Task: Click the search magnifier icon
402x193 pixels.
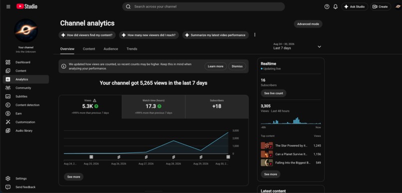Action: (128, 6)
